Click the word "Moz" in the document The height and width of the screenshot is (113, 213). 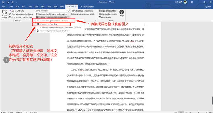point(132,41)
